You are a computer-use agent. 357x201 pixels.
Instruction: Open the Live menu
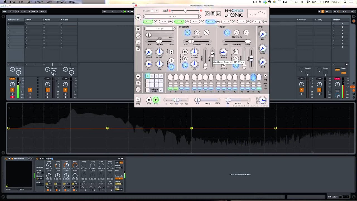[13, 2]
